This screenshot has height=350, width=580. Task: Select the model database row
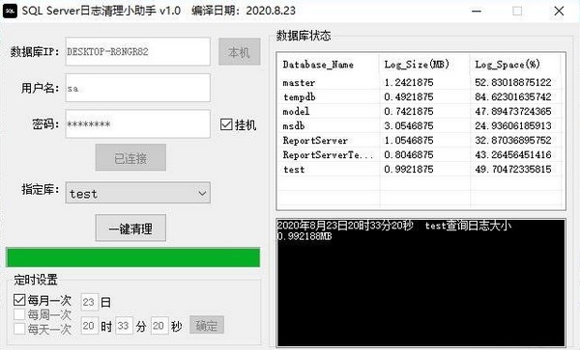[x=420, y=112]
